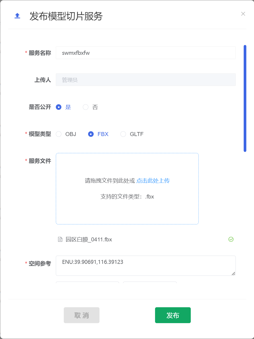The width and height of the screenshot is (254, 339).
Task: Edit the 服务名称 field containing swmxfbxfw
Action: pyautogui.click(x=146, y=53)
